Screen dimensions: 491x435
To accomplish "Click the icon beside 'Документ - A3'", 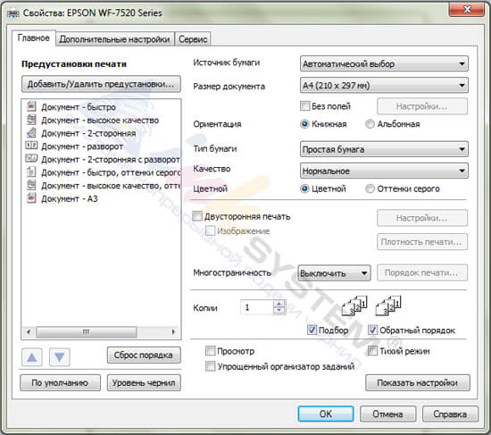I will coord(31,198).
